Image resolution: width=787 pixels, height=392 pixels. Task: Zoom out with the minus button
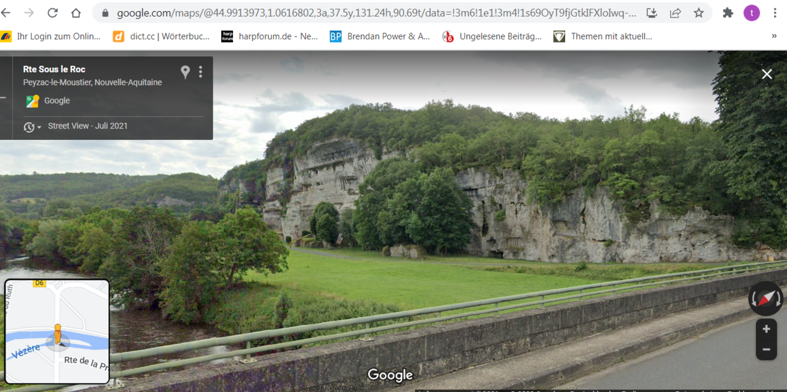(x=766, y=350)
